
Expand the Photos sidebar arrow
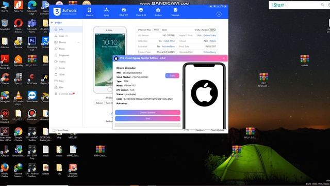(x=78, y=42)
